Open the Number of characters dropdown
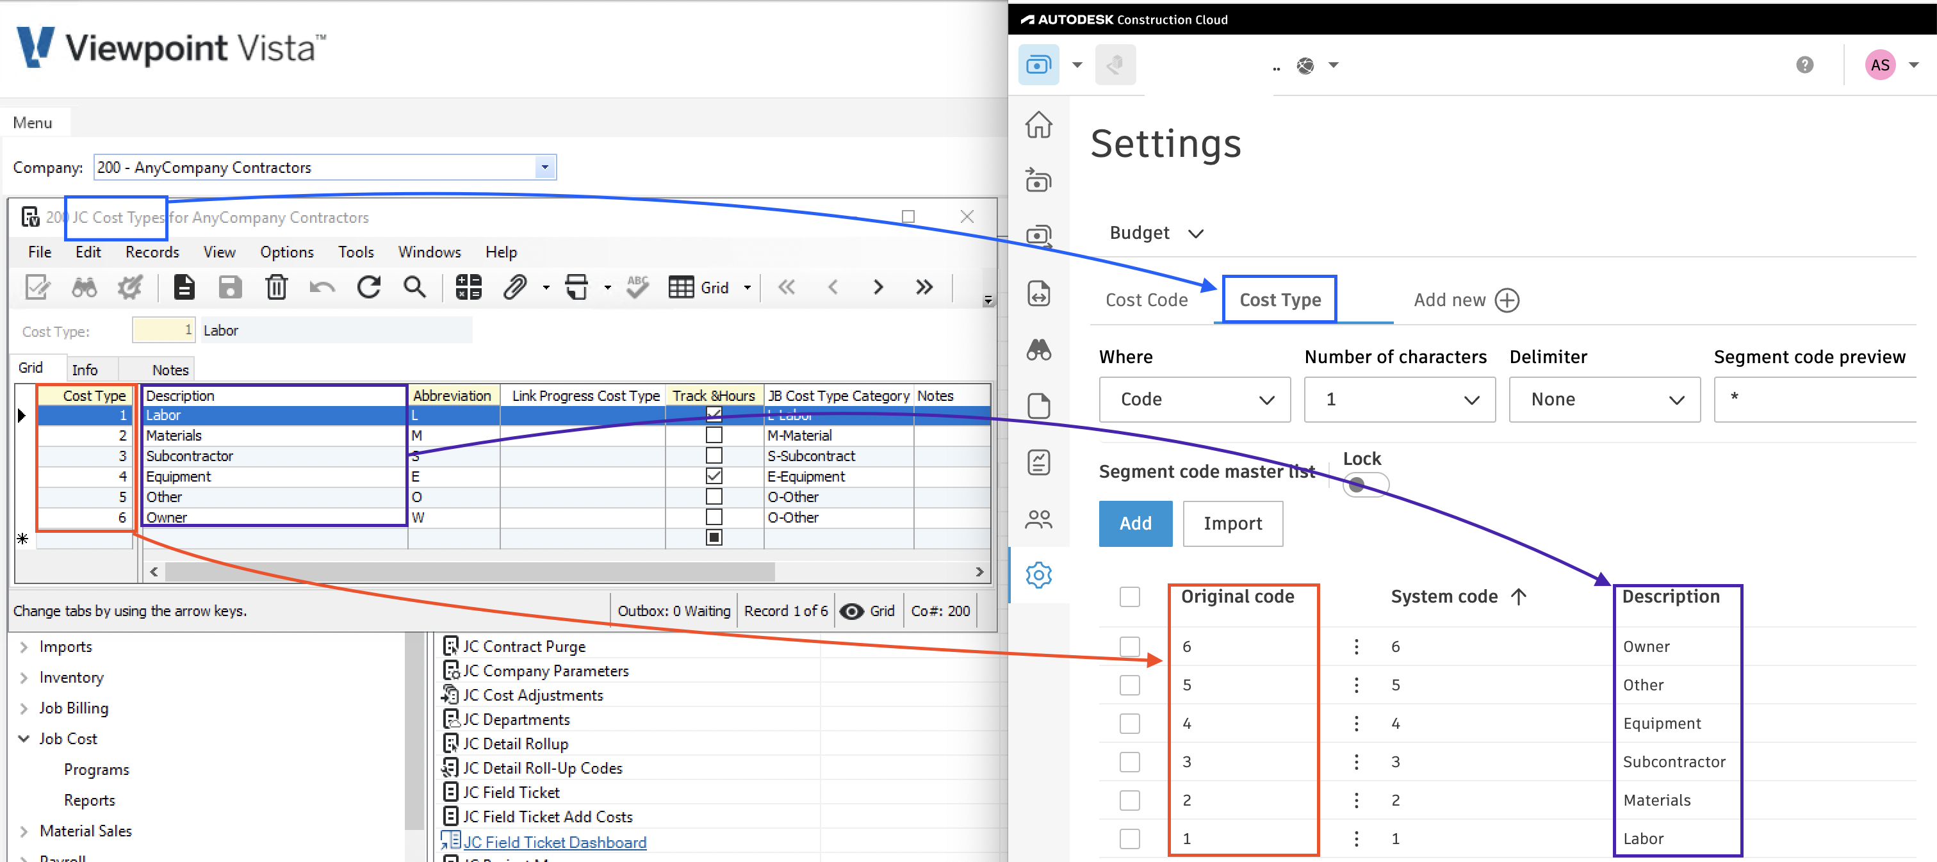 1400,400
